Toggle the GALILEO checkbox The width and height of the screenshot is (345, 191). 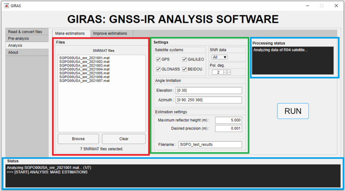[x=185, y=59]
